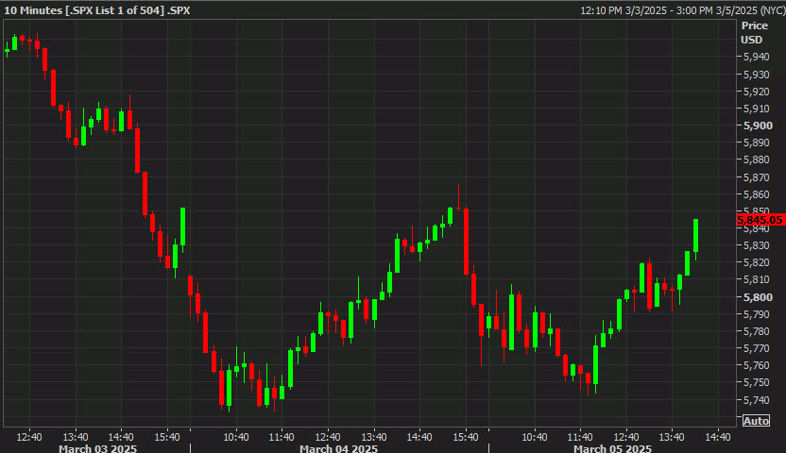This screenshot has width=786, height=453.
Task: Click the 'March 04 2025' date label
Action: point(338,448)
